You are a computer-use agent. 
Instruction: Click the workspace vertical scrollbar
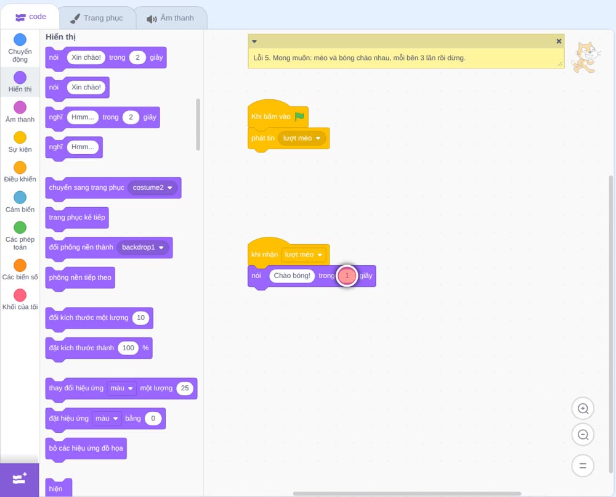611,324
